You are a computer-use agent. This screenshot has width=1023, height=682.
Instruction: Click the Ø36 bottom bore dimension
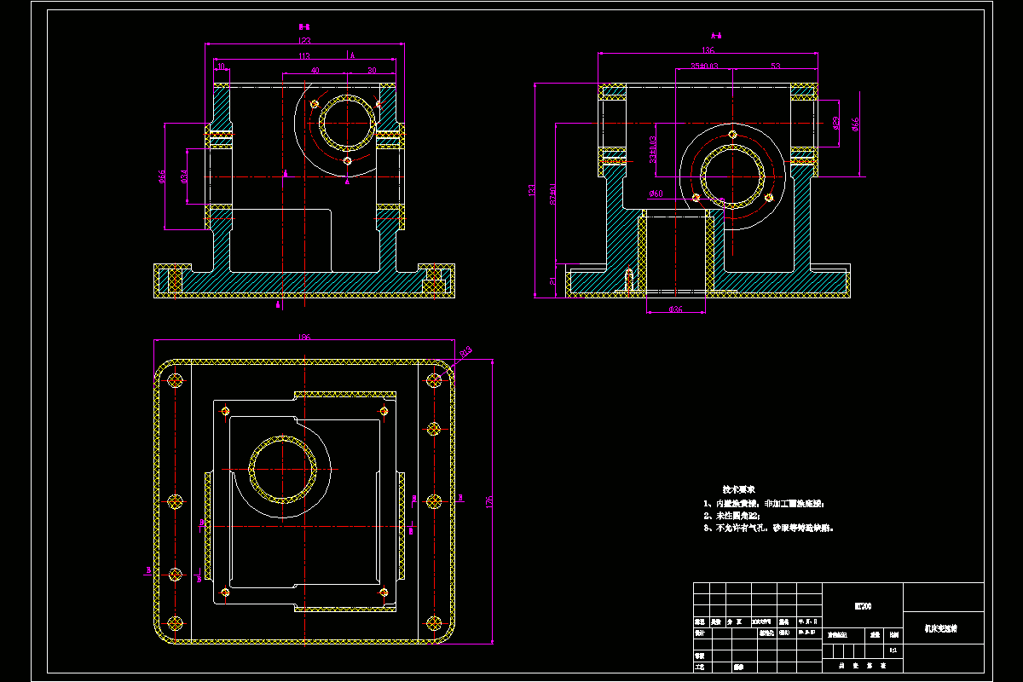click(675, 309)
